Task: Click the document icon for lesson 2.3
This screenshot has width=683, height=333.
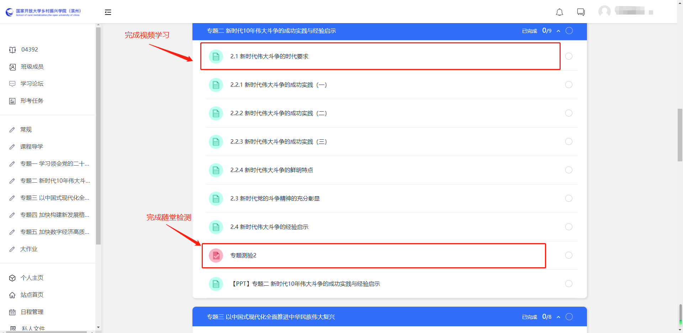Action: (x=216, y=198)
